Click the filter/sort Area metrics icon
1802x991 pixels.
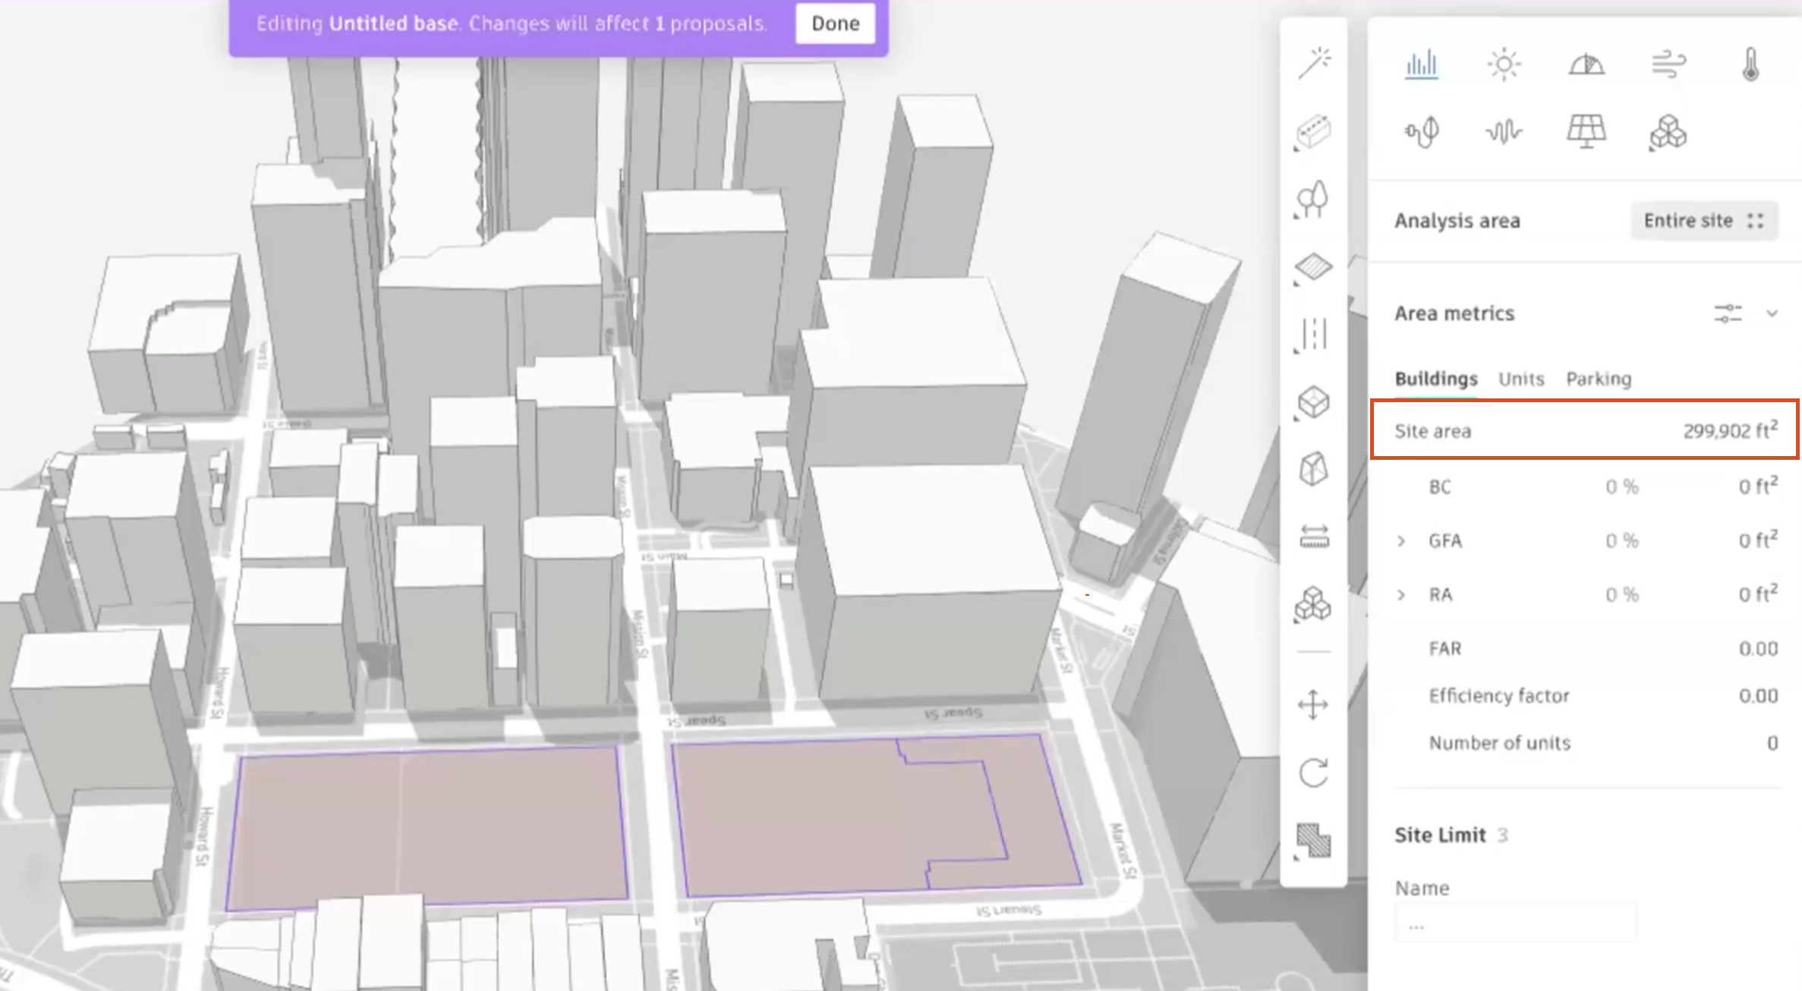click(1728, 313)
